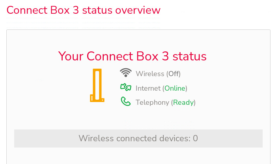
Task: Click the wireless "(Off)" status text
Action: coord(174,73)
